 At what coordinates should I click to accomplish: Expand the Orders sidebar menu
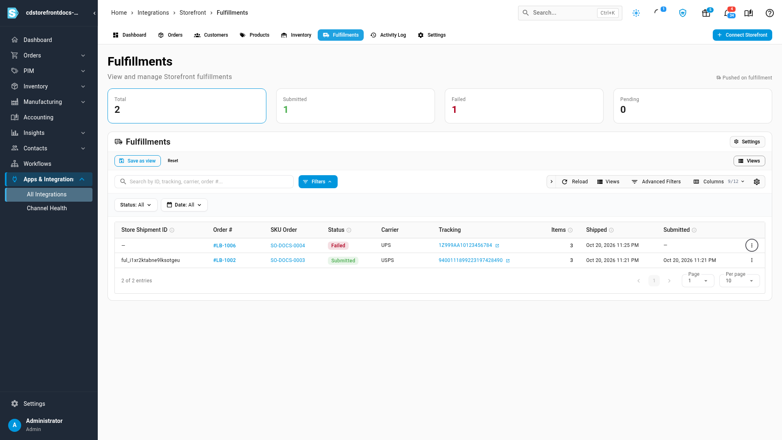49,55
